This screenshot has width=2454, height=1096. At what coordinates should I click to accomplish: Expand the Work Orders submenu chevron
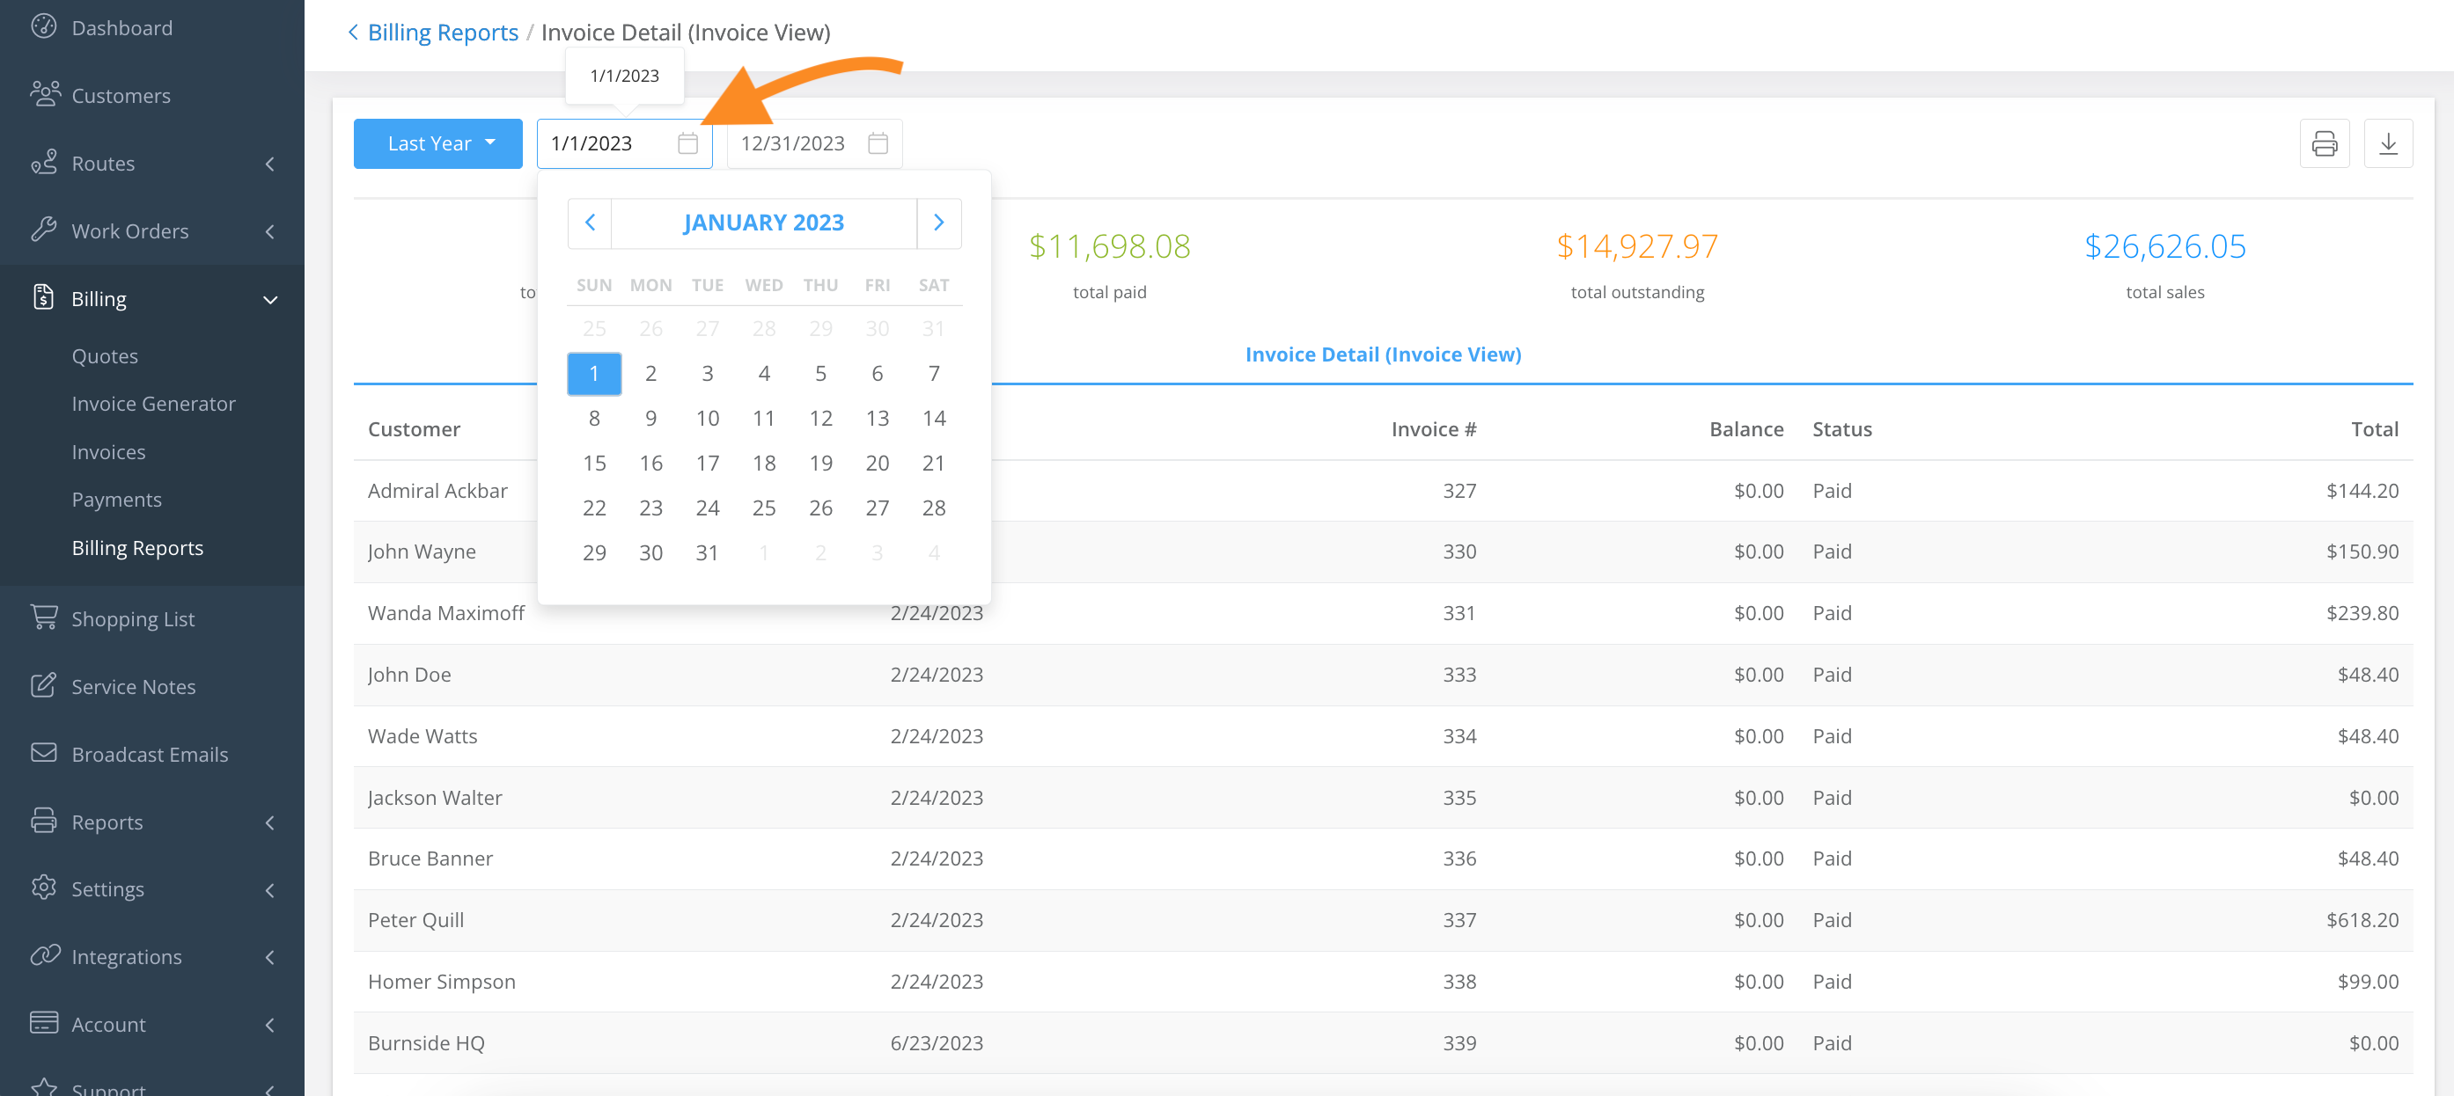(270, 231)
